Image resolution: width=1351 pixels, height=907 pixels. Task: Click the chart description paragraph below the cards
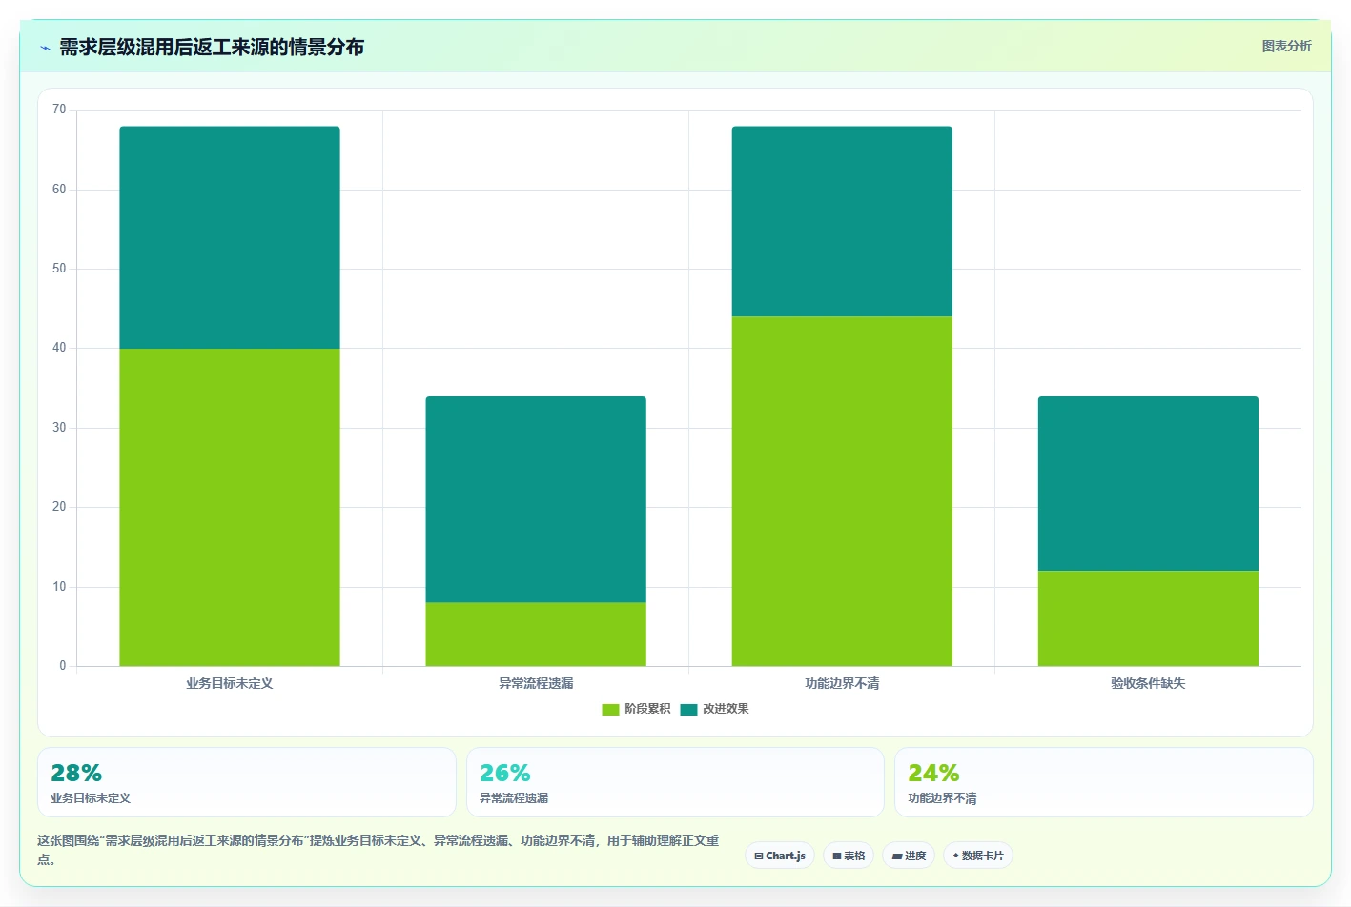pyautogui.click(x=379, y=850)
